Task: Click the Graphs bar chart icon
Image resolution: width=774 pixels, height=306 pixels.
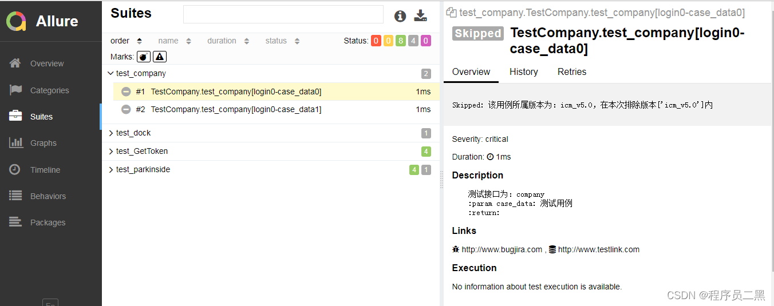Action: (x=15, y=143)
